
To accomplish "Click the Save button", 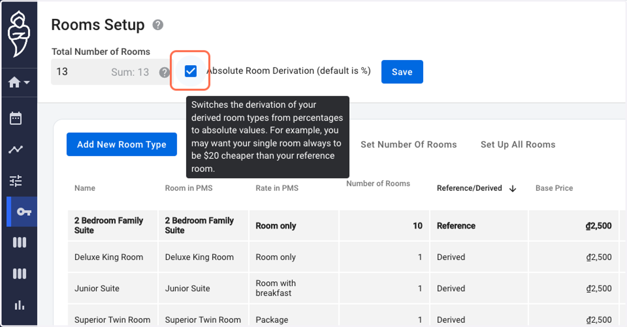I will (402, 72).
